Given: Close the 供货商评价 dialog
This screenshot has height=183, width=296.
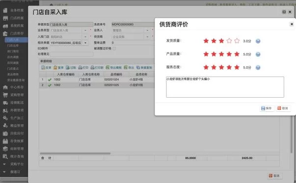Looking at the screenshot, I should click(x=292, y=24).
